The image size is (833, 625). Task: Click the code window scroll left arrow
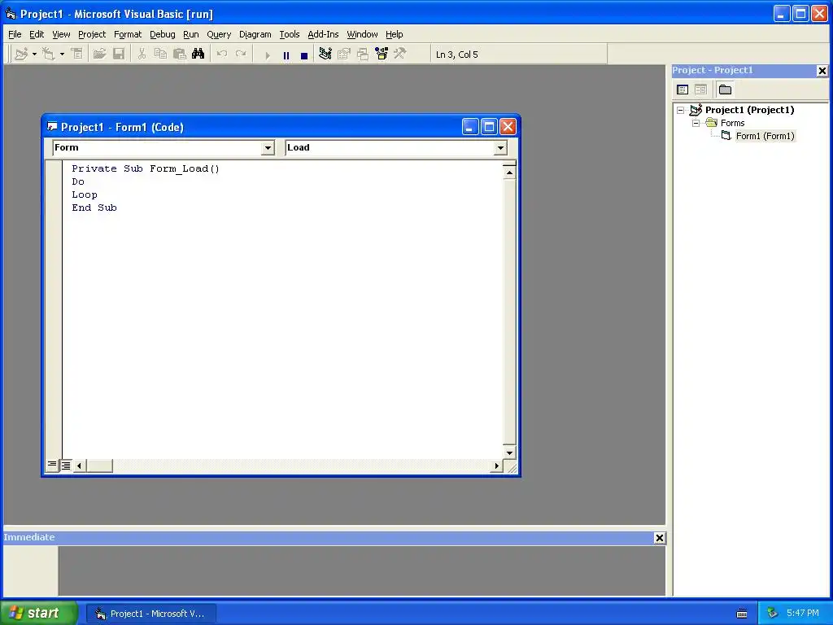tap(79, 466)
